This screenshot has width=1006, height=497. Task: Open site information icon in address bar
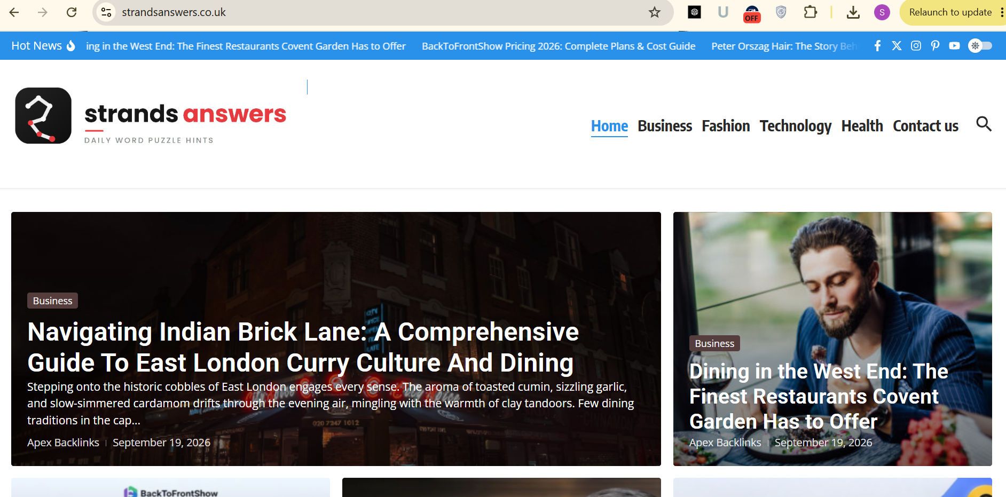[106, 12]
